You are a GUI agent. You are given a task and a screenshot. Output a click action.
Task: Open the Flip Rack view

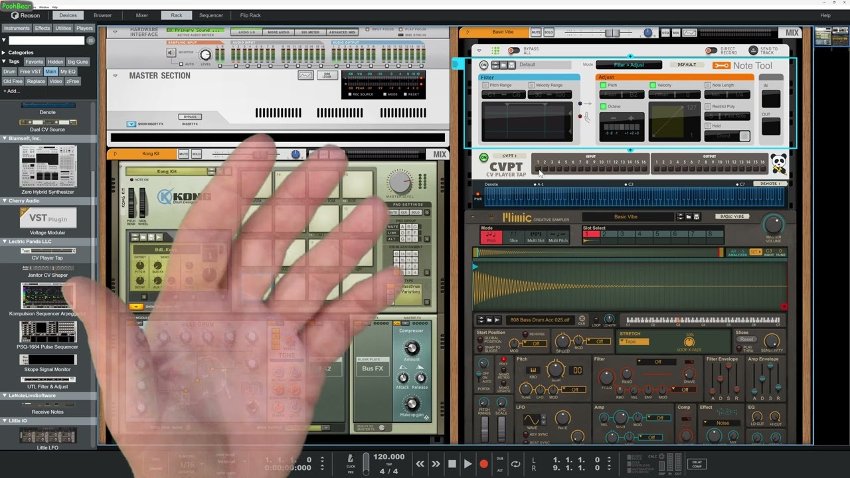click(x=250, y=15)
